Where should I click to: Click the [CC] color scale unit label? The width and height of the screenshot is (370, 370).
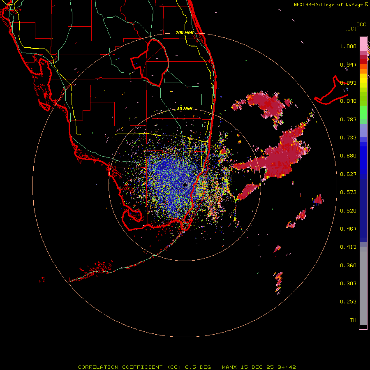click(351, 28)
